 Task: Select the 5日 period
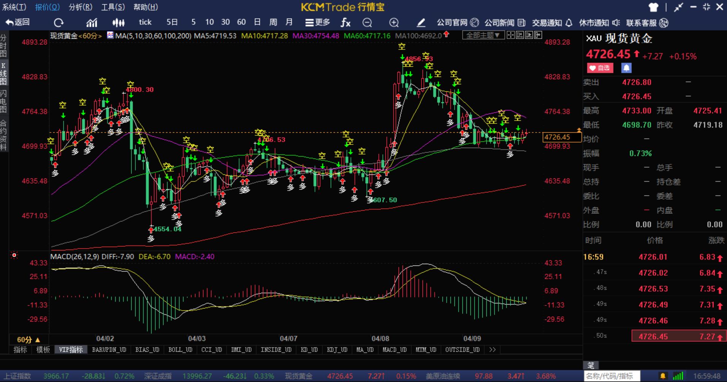tap(172, 22)
